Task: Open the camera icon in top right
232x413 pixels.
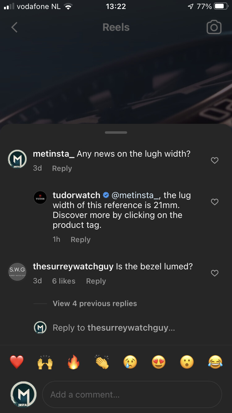Action: coord(214,27)
